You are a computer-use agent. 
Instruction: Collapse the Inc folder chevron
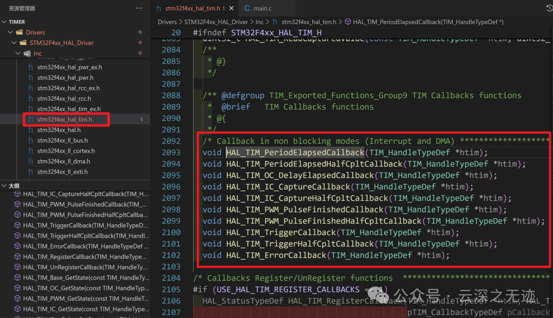[x=18, y=53]
